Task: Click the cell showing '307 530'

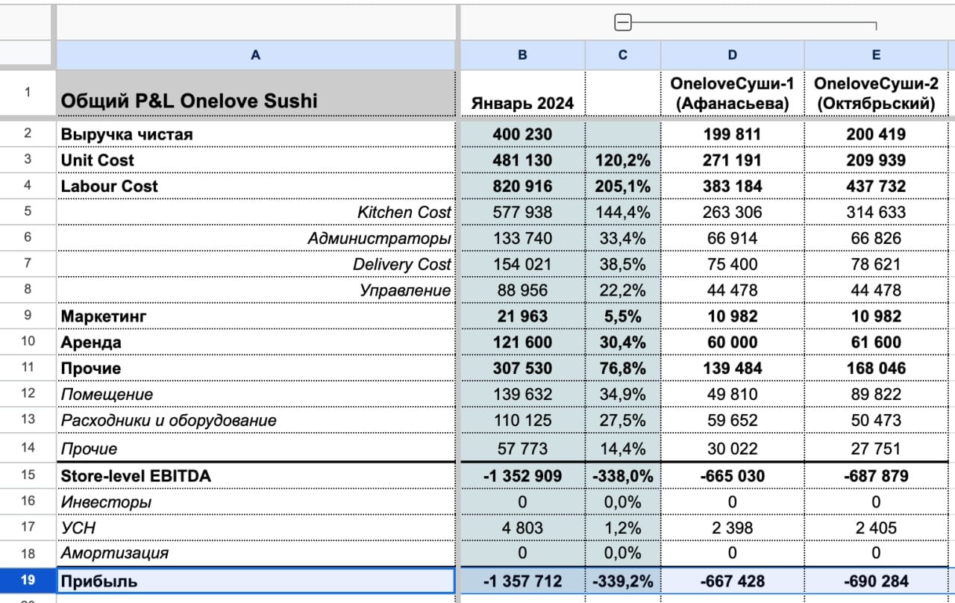Action: coord(523,368)
